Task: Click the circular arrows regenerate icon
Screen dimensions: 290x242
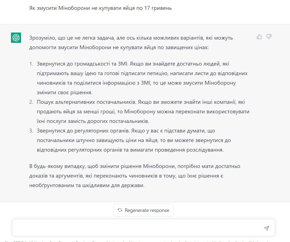Action: tap(120, 210)
